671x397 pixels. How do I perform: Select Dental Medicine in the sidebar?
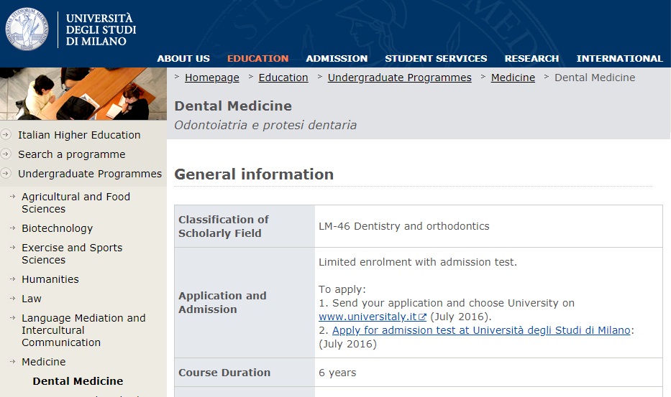pyautogui.click(x=78, y=381)
